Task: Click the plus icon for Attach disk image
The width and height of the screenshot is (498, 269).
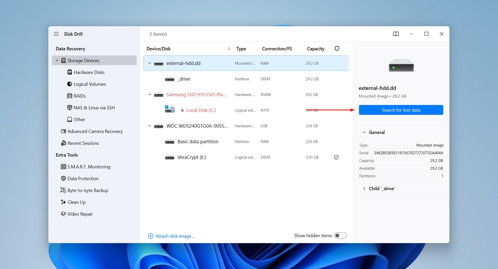Action: pos(151,236)
